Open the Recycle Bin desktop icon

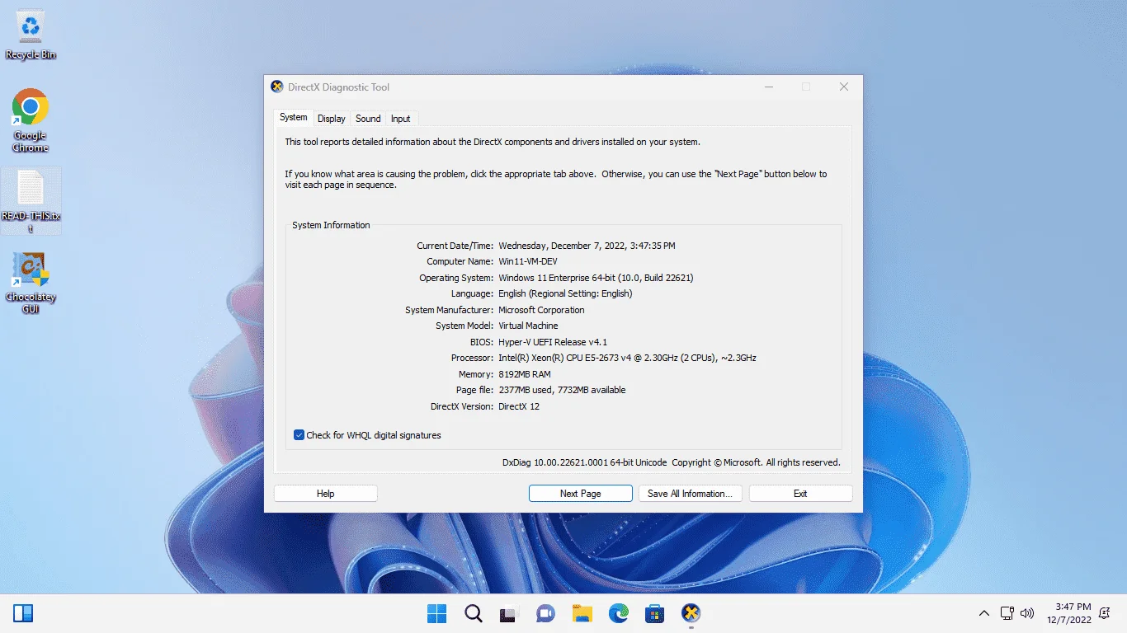pos(31,35)
